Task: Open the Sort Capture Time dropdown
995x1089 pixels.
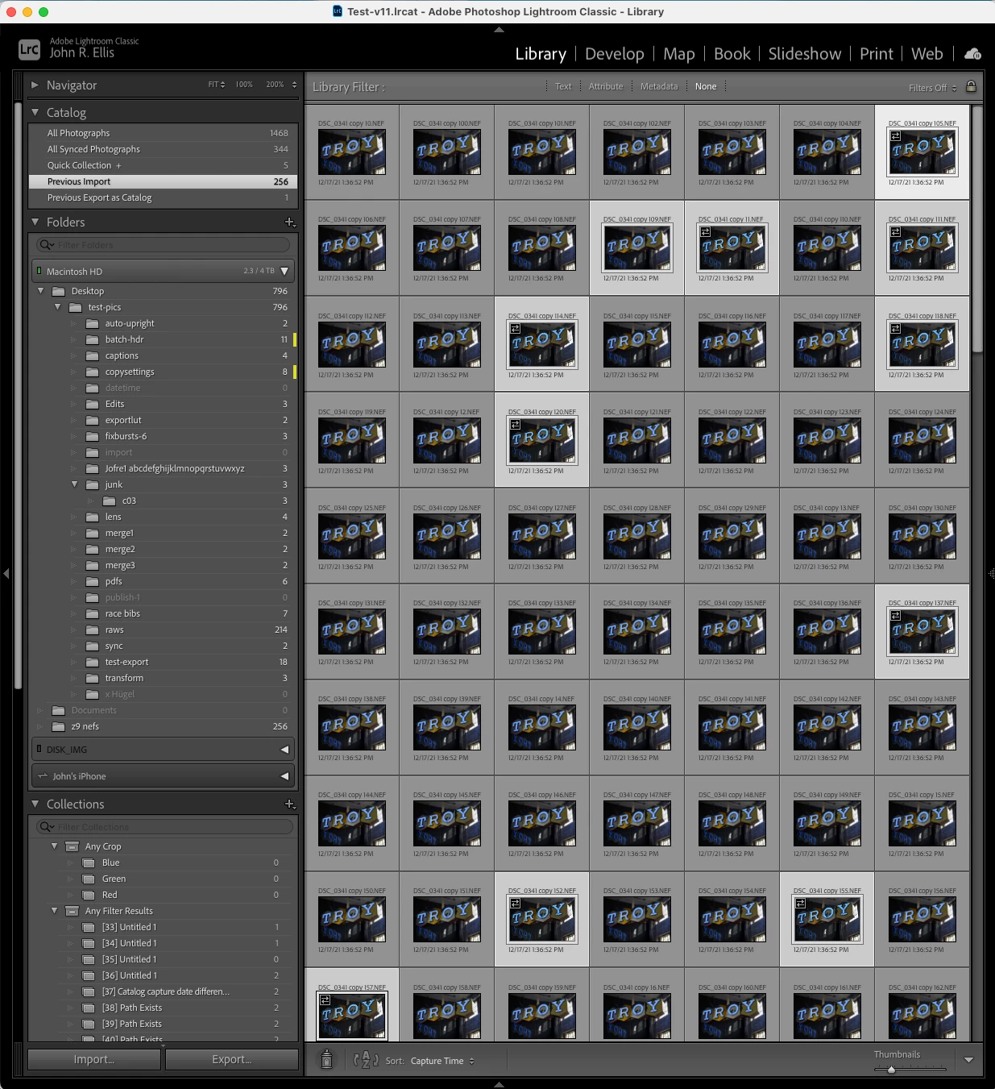Action: click(x=442, y=1061)
